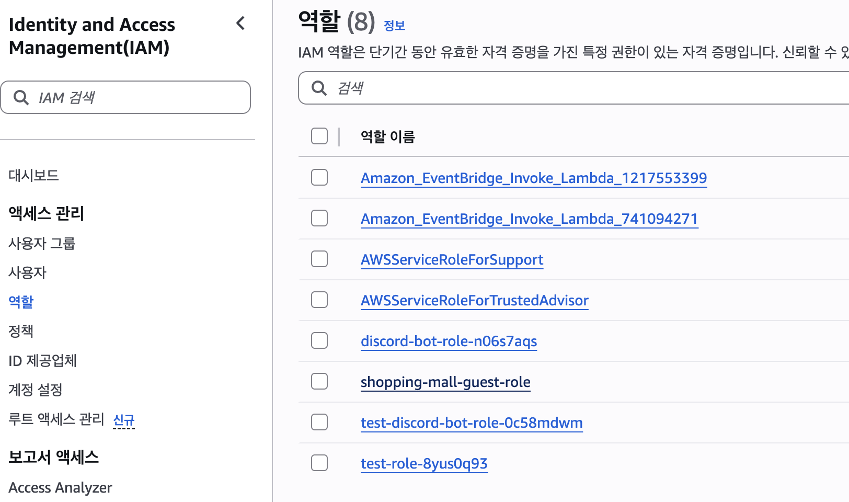Open the discord-bot-role-n06s7aqs role link

[449, 341]
